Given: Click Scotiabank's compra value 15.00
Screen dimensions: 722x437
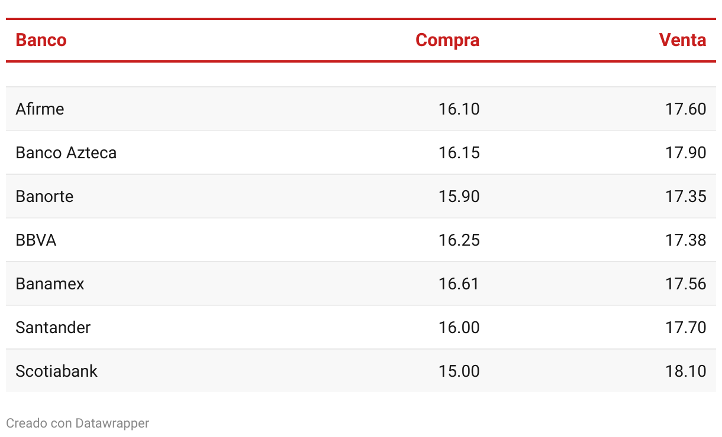Looking at the screenshot, I should (459, 371).
